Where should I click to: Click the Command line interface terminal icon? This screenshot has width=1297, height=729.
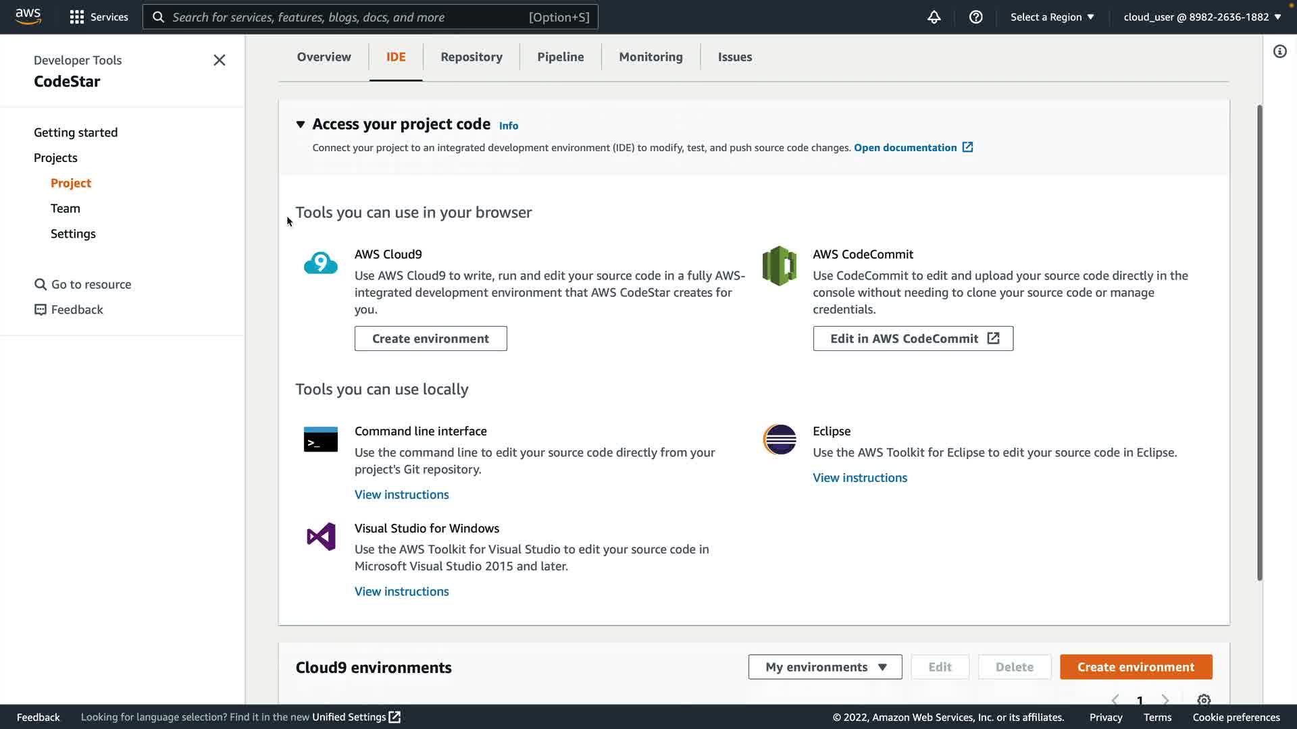pyautogui.click(x=320, y=439)
